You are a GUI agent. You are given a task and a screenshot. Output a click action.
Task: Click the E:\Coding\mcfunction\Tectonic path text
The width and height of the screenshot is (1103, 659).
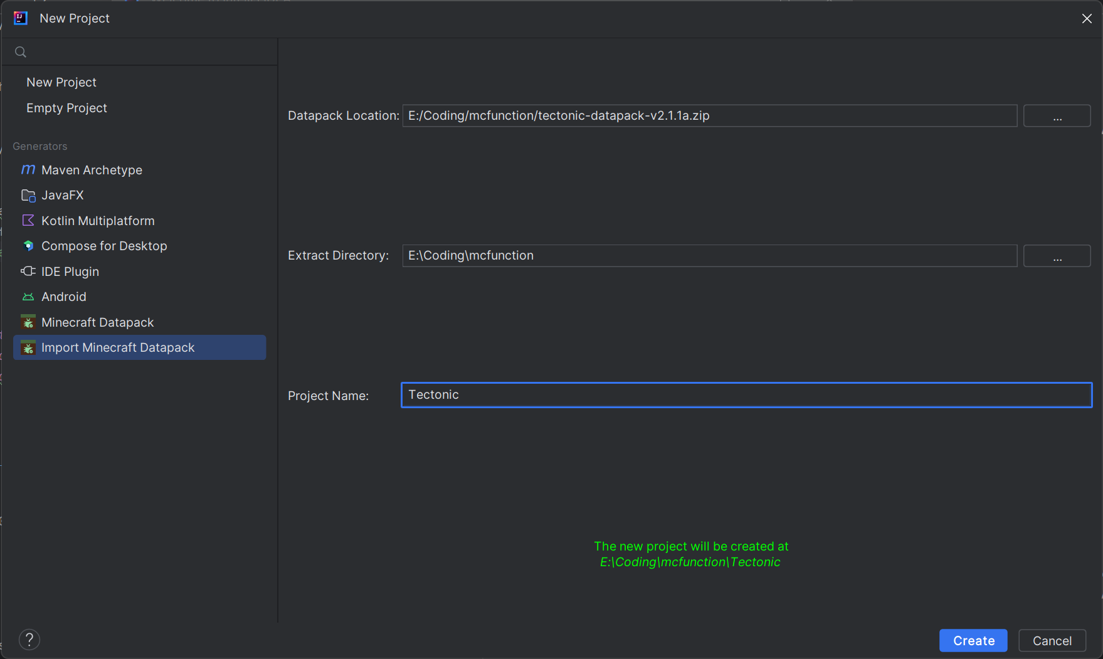690,562
